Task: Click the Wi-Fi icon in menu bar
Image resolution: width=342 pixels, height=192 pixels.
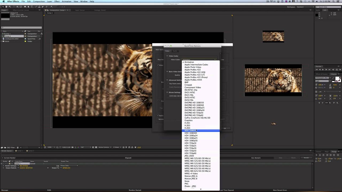Action: click(313, 1)
